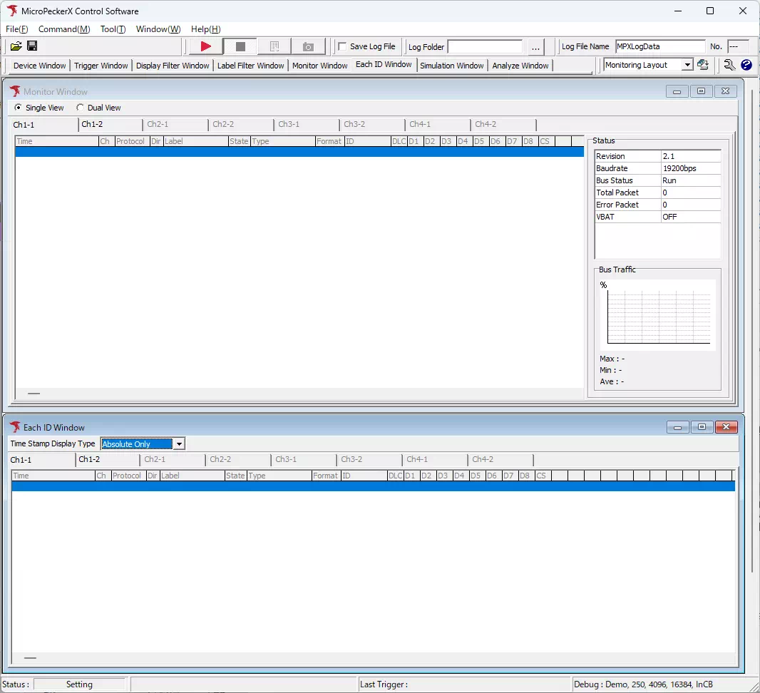Open the Command menu

[63, 29]
